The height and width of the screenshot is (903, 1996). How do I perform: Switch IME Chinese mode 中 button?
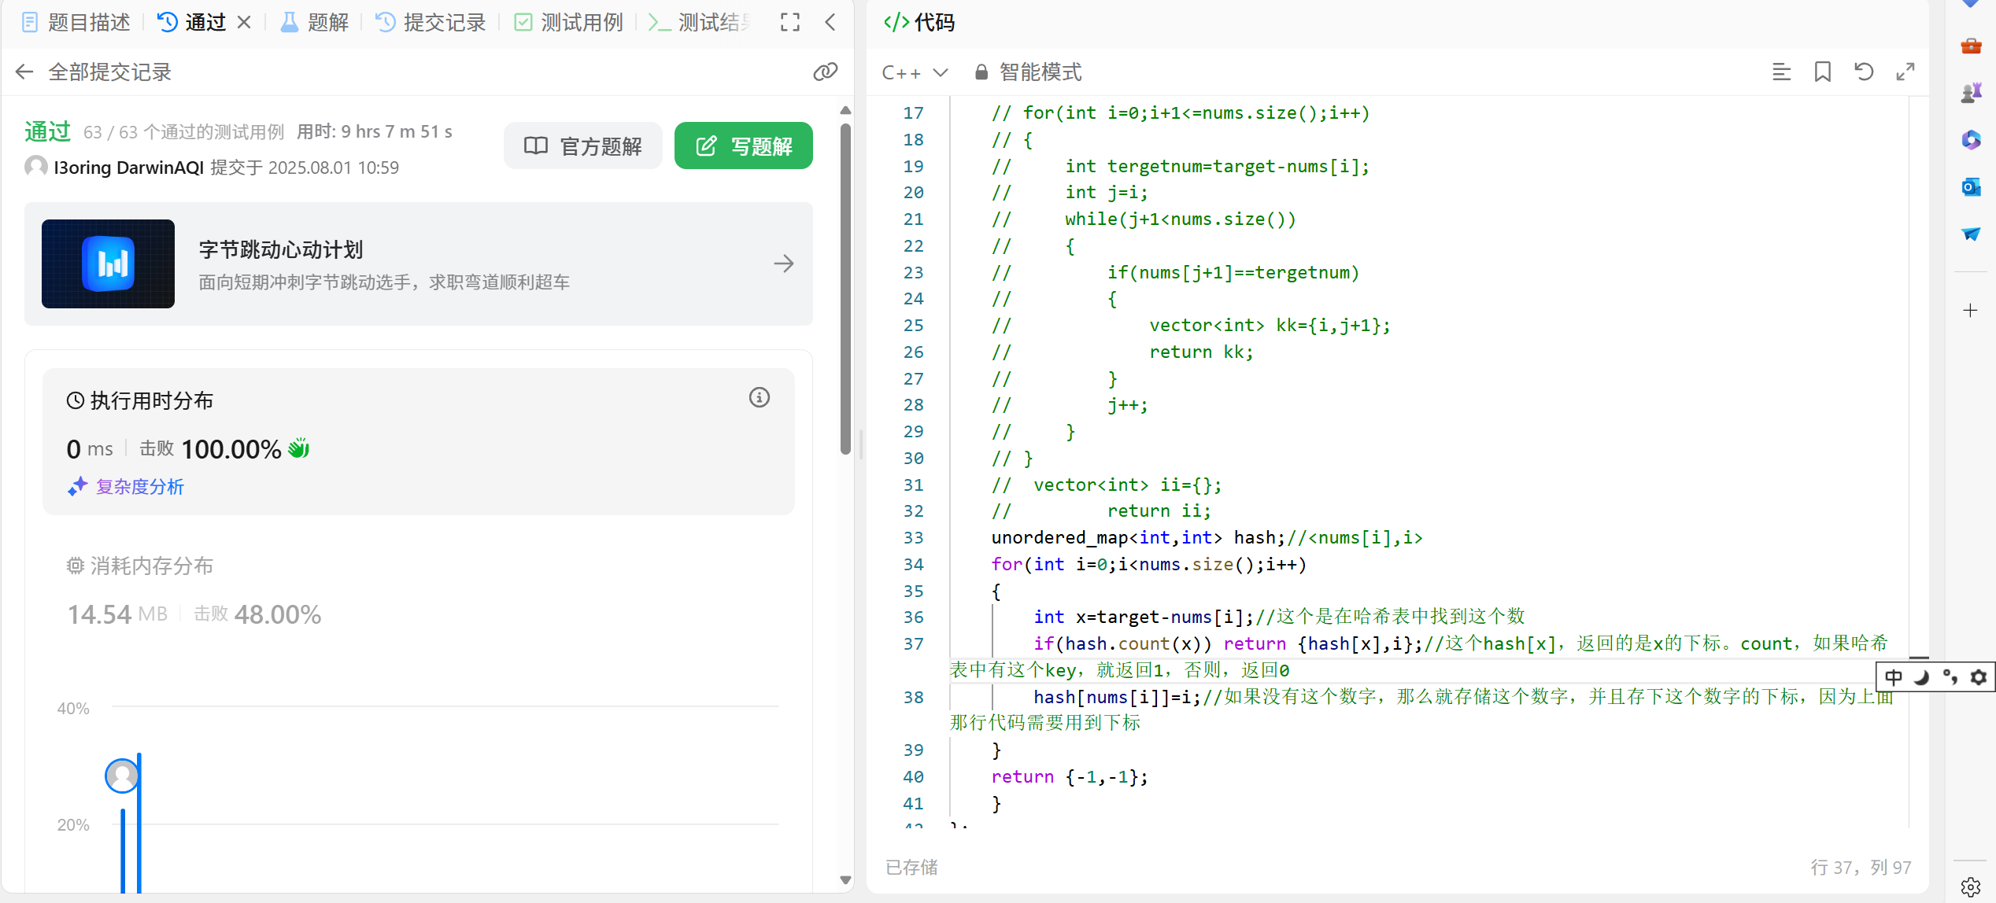pos(1894,677)
